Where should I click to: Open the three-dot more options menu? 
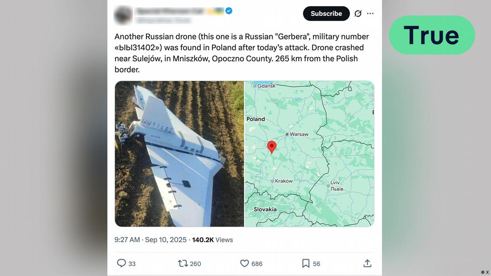coord(370,14)
